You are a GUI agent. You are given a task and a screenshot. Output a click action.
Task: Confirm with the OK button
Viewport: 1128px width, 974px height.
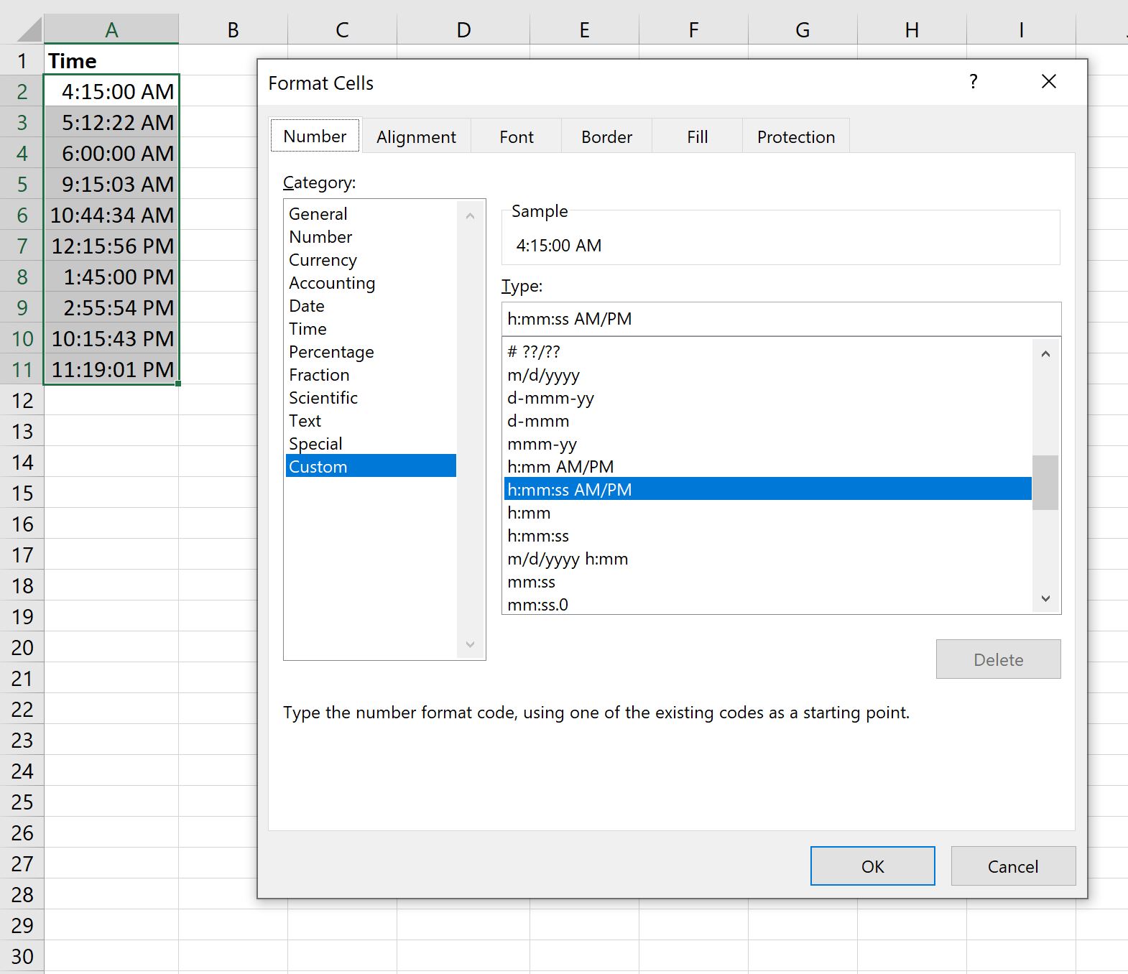(x=873, y=866)
